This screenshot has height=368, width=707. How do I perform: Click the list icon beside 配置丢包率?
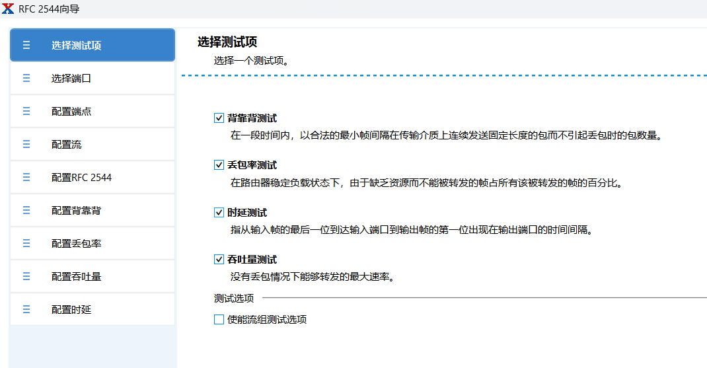pos(26,243)
